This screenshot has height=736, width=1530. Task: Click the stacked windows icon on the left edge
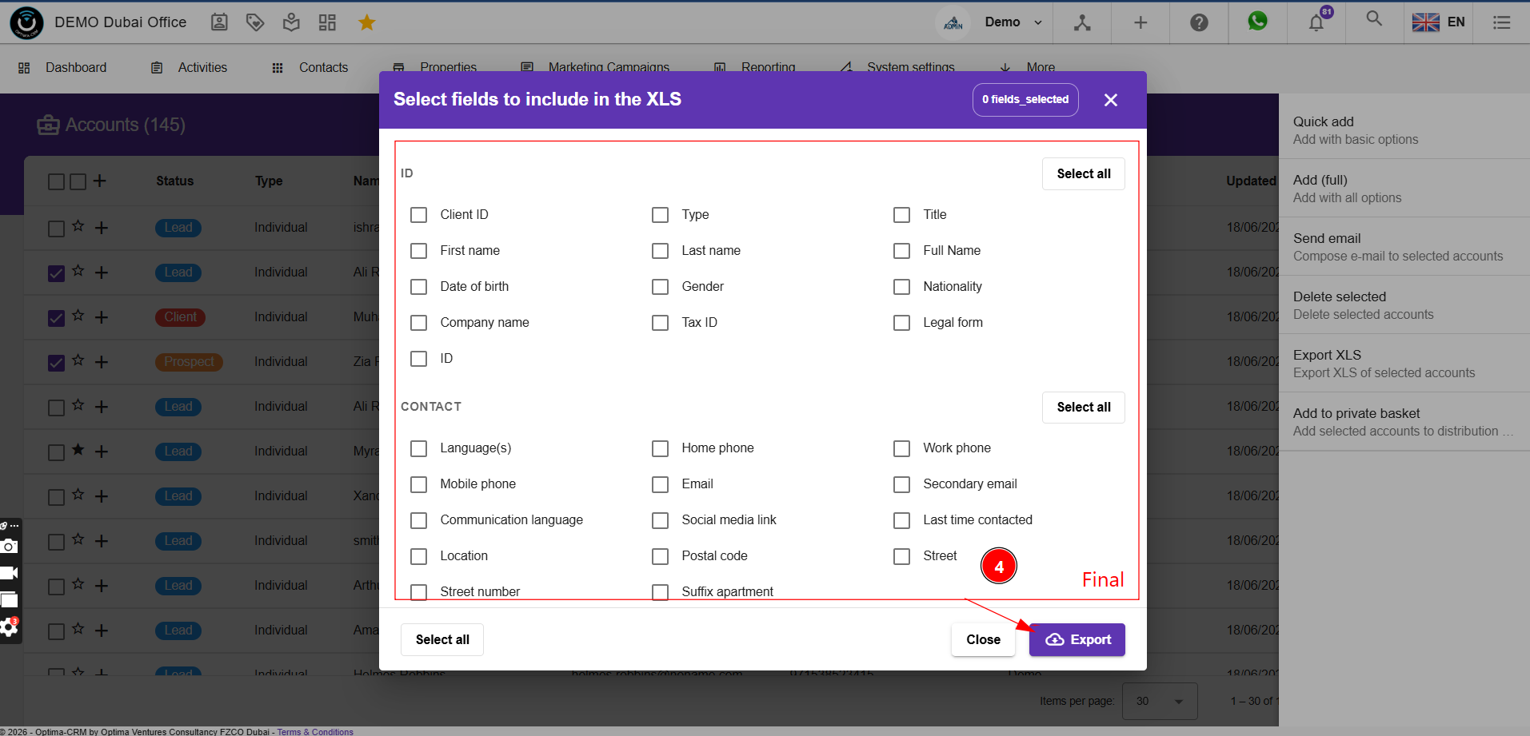click(x=9, y=600)
